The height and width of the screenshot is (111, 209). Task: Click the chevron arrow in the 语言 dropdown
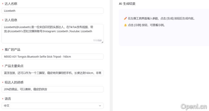[100, 106]
